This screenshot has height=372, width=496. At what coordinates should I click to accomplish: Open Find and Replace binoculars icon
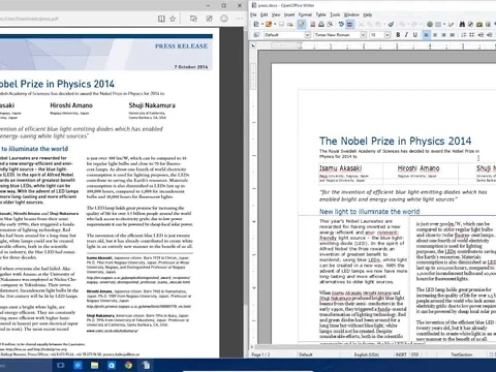click(x=462, y=24)
